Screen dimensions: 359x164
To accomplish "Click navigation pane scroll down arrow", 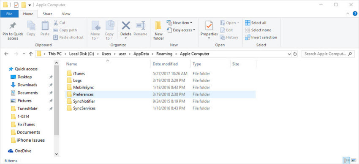I will click(57, 154).
